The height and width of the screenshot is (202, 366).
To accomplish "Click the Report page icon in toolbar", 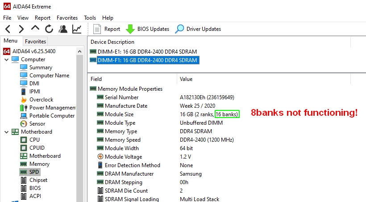I will click(97, 29).
